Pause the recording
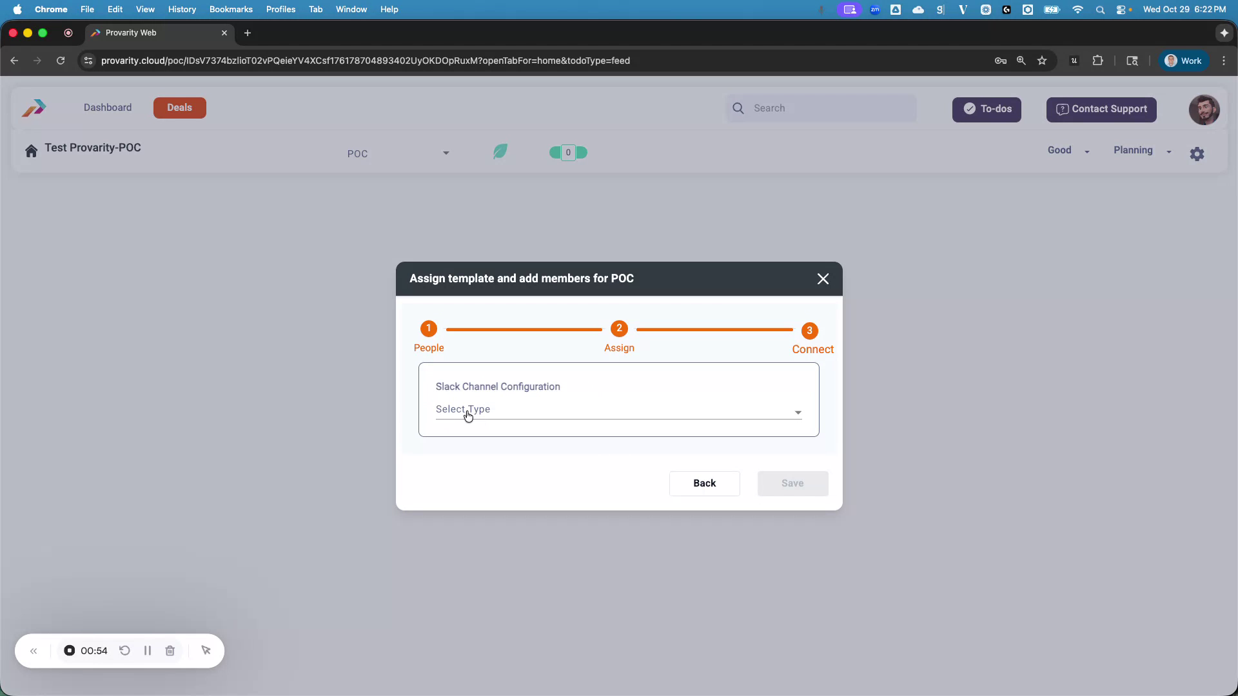1238x696 pixels. 147,651
